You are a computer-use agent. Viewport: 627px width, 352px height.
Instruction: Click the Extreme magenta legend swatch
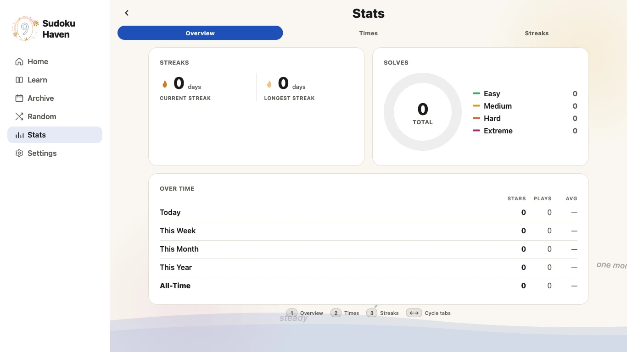476,131
